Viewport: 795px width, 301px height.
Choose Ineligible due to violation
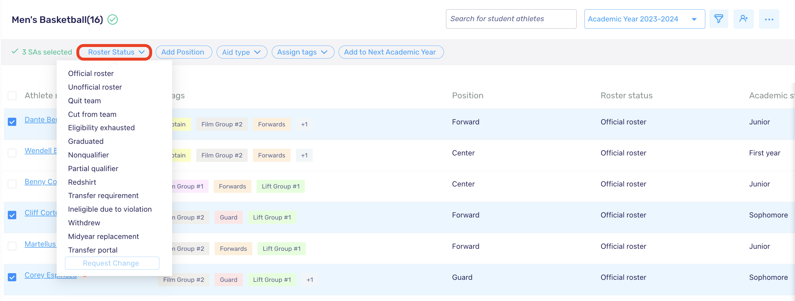click(110, 209)
